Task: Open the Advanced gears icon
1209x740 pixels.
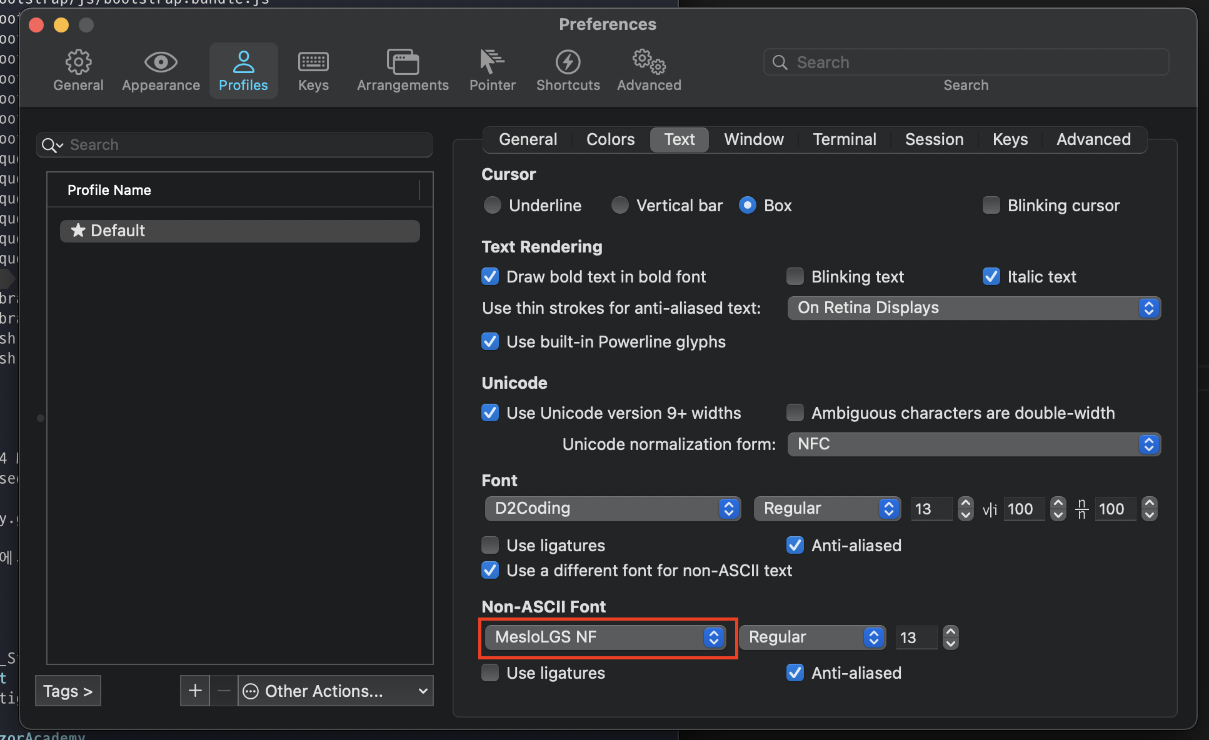Action: click(x=649, y=62)
